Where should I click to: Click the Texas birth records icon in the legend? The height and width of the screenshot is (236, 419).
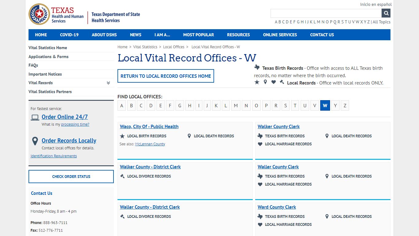[x=257, y=67]
